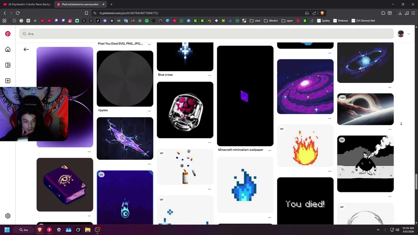Click the Pixel You Died SVG title
The width and height of the screenshot is (418, 235).
pos(120,43)
